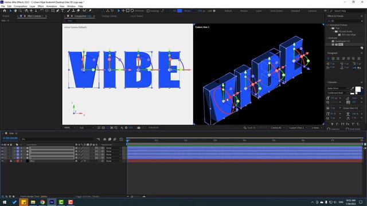Hide layer 4 with its eye toggle
The height and width of the screenshot is (206, 367).
click(2, 158)
